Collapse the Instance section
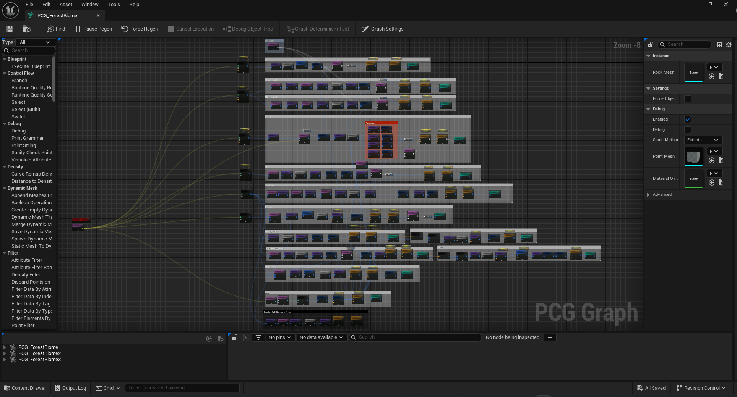This screenshot has width=737, height=397. (648, 56)
